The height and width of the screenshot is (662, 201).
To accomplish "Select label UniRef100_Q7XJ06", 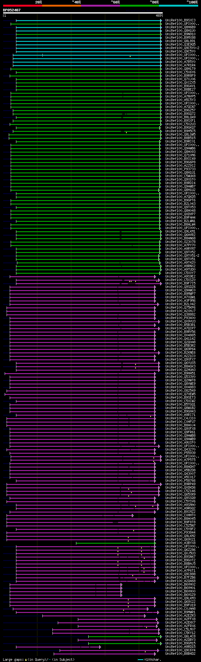I will click(180, 79).
